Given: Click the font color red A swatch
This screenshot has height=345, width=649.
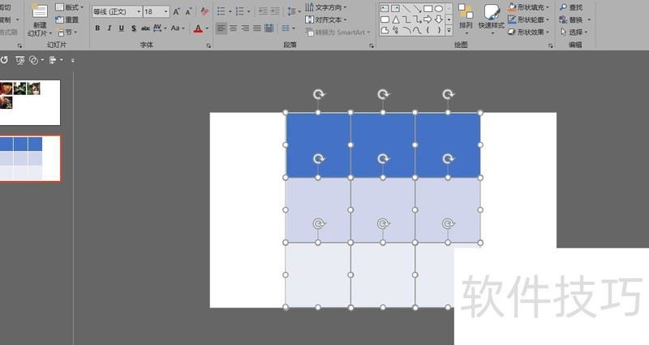Looking at the screenshot, I should (x=197, y=28).
